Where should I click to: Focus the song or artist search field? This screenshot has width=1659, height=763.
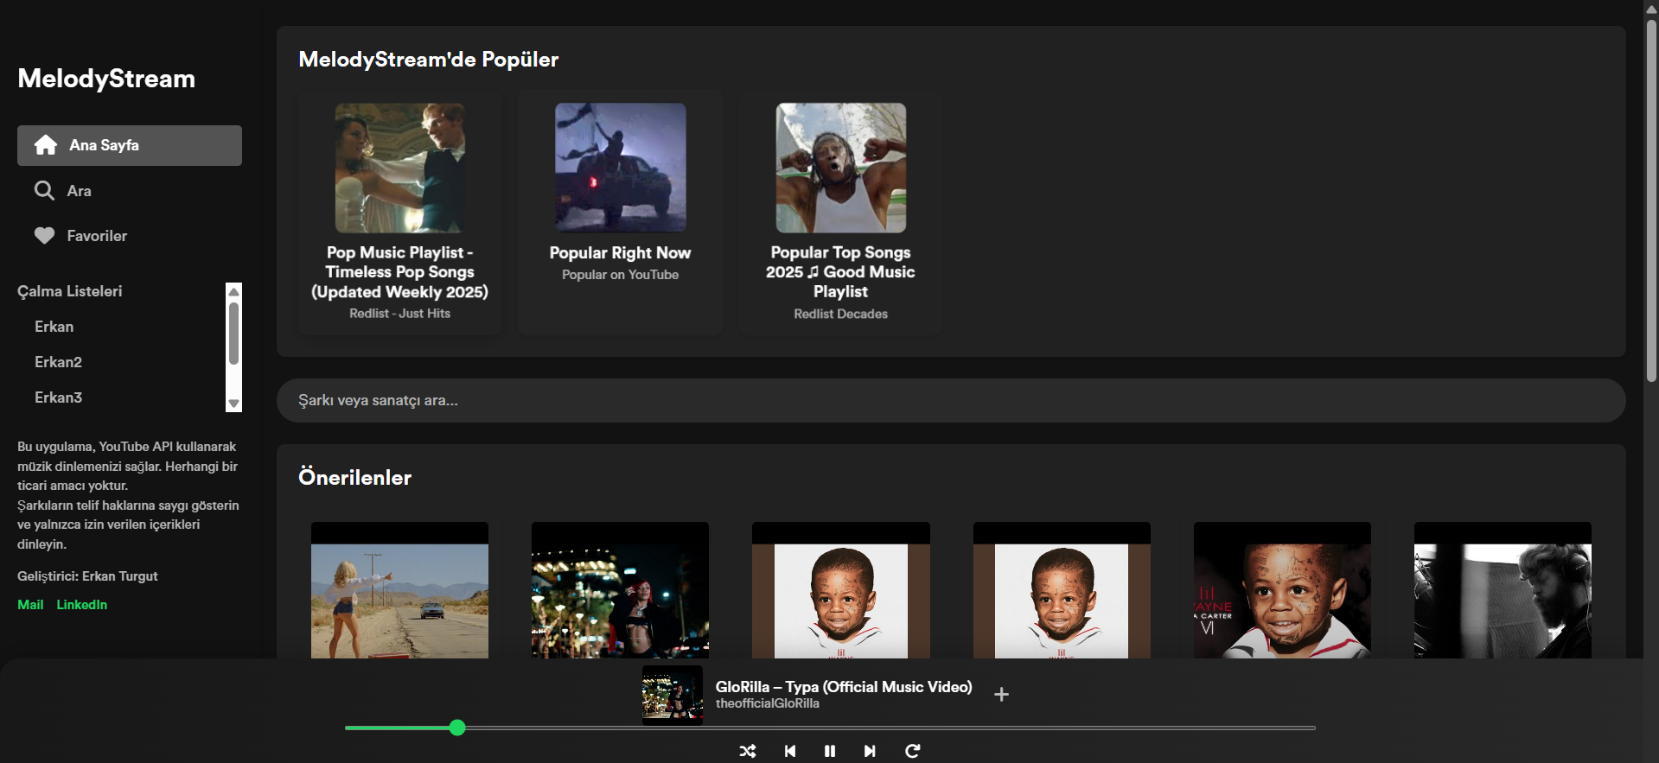click(x=950, y=400)
